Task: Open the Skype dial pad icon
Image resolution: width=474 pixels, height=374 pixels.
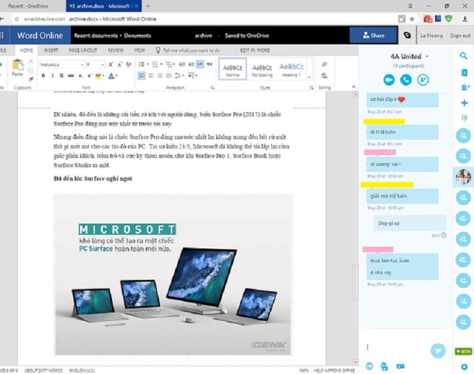Action: click(465, 118)
